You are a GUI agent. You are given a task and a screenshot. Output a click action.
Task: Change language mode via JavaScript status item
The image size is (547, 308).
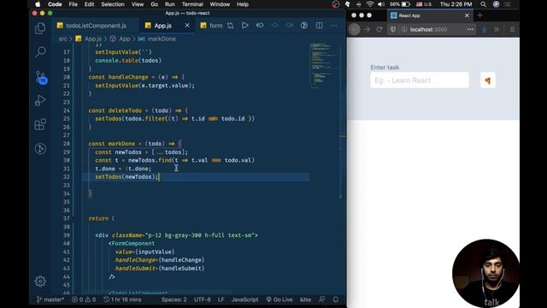tap(245, 299)
